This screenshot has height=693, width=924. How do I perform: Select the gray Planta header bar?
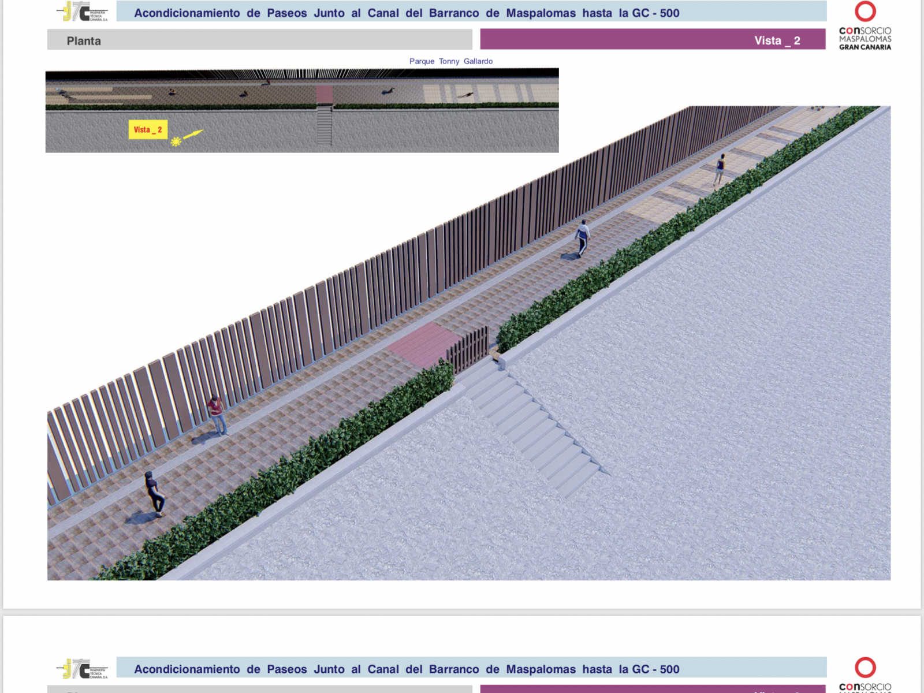tap(259, 40)
